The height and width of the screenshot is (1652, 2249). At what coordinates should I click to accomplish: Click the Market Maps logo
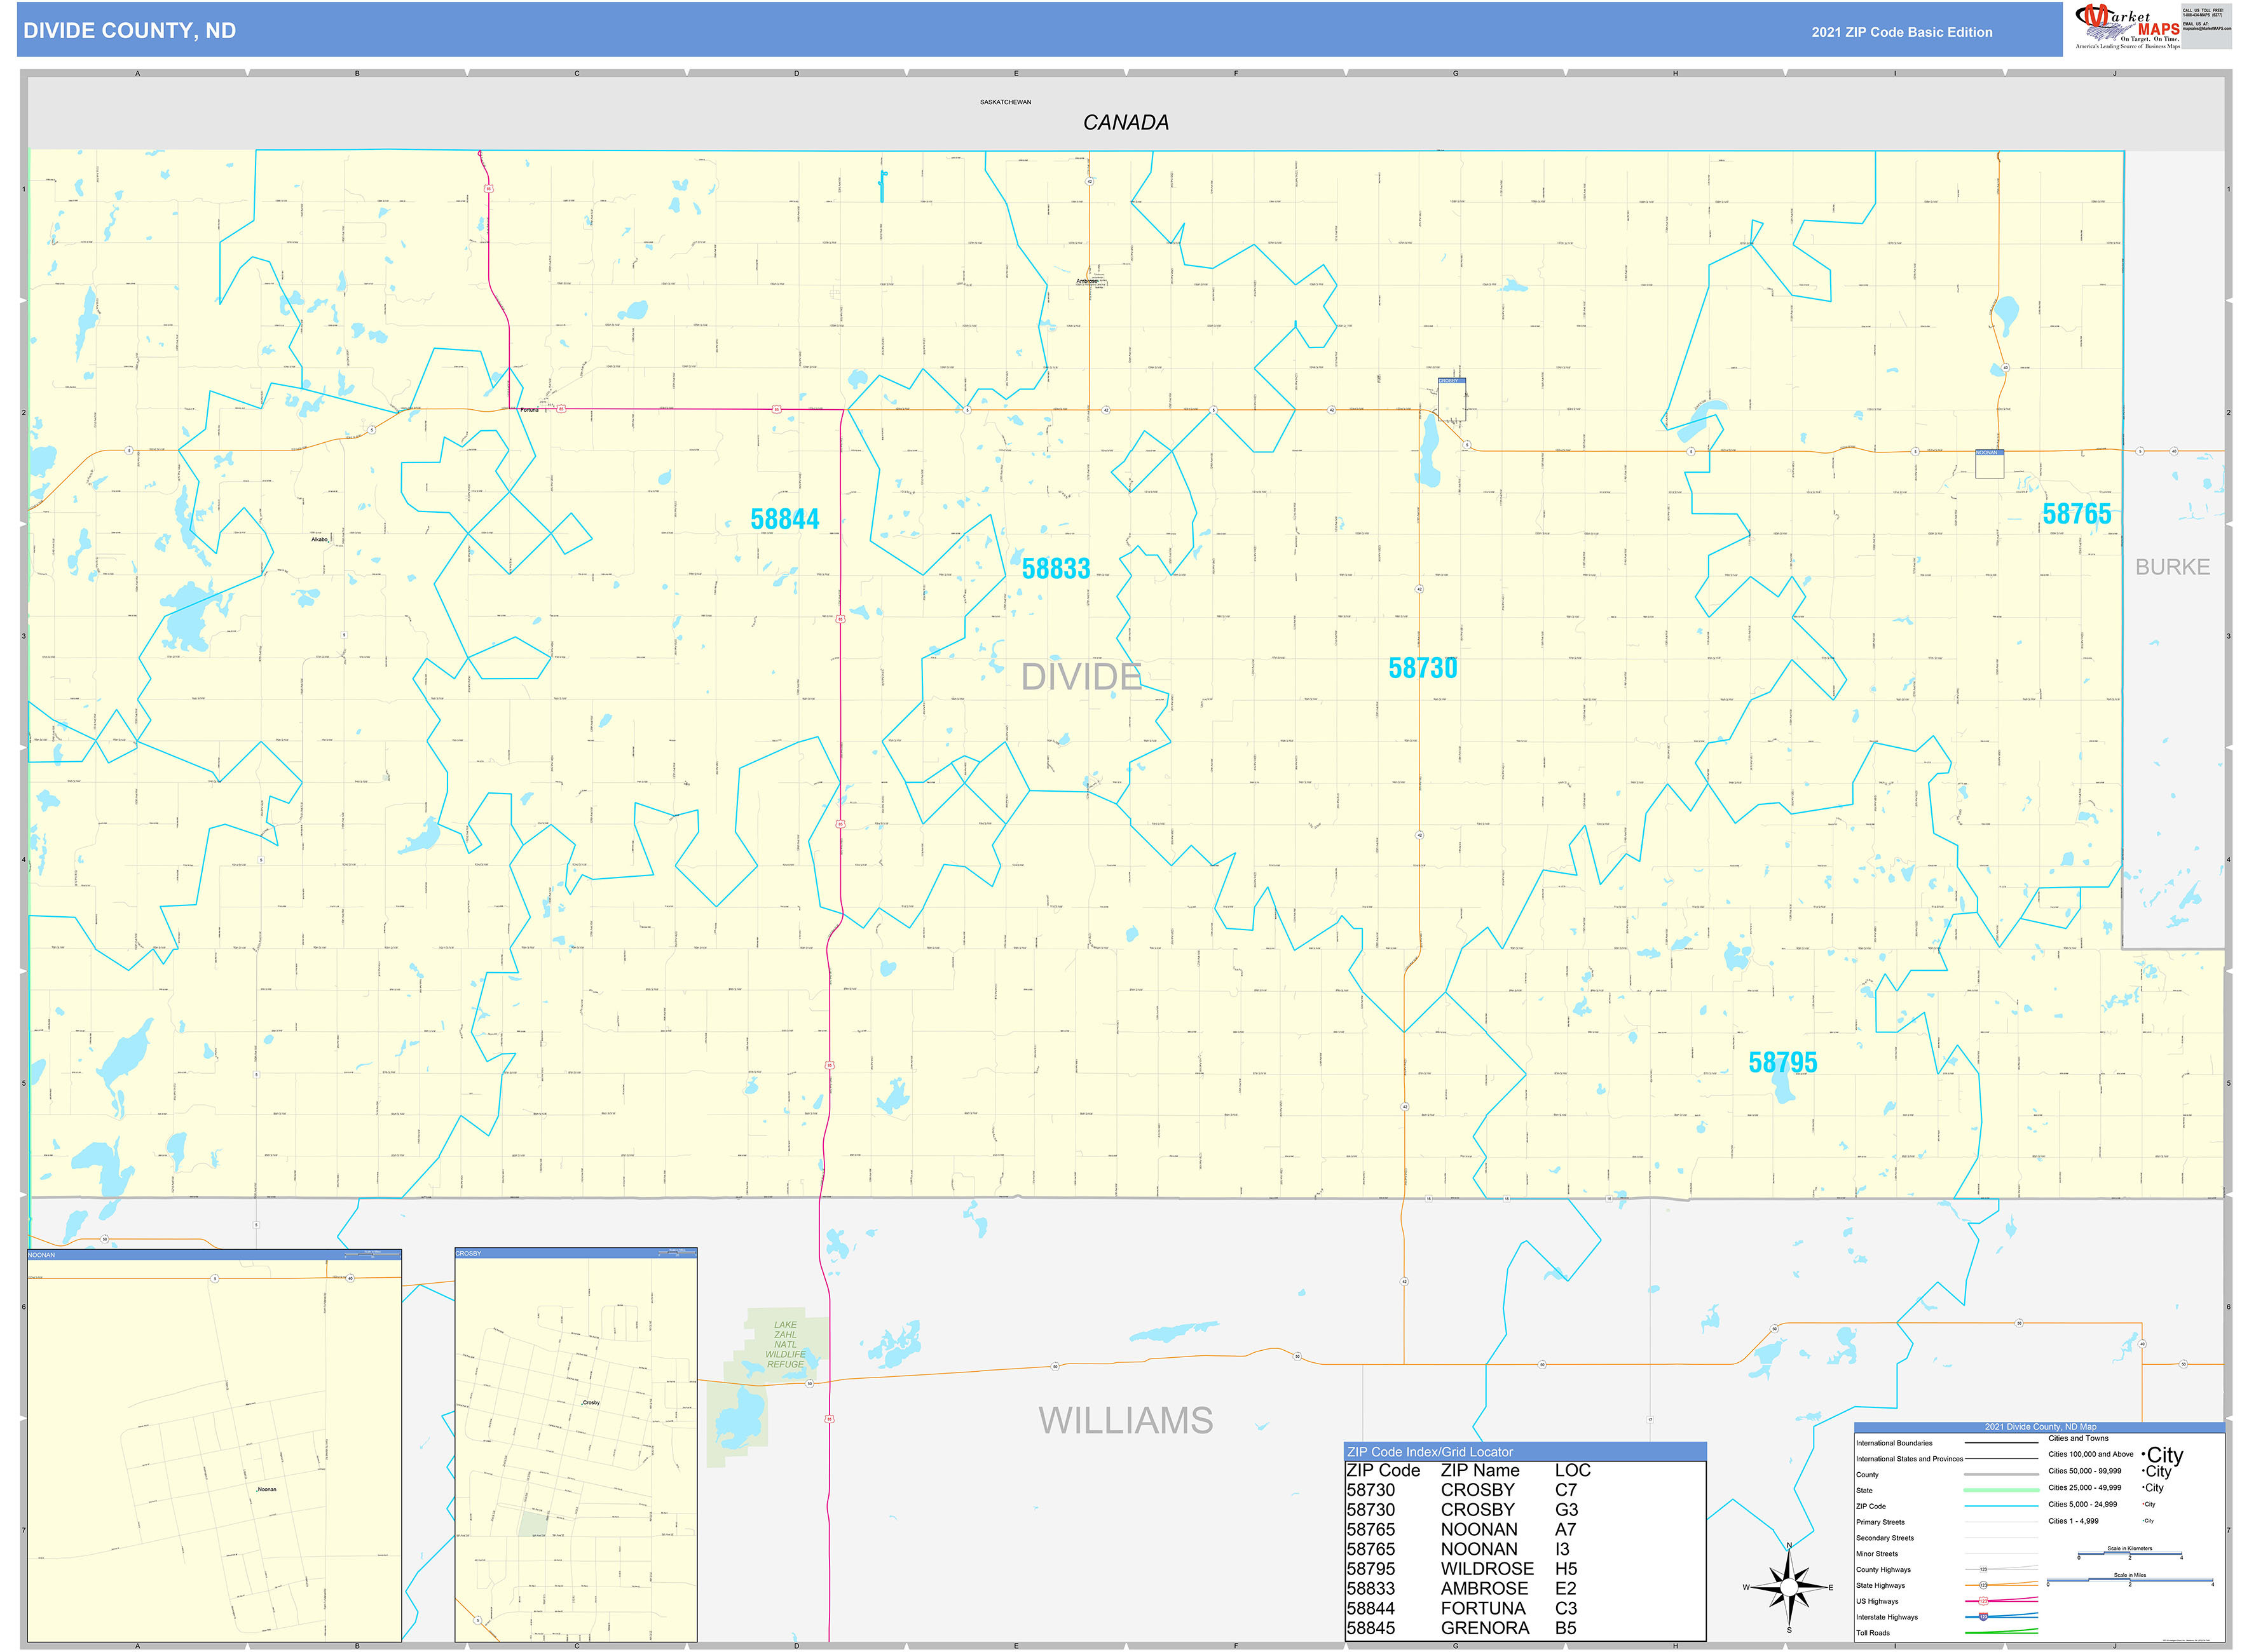(2128, 26)
